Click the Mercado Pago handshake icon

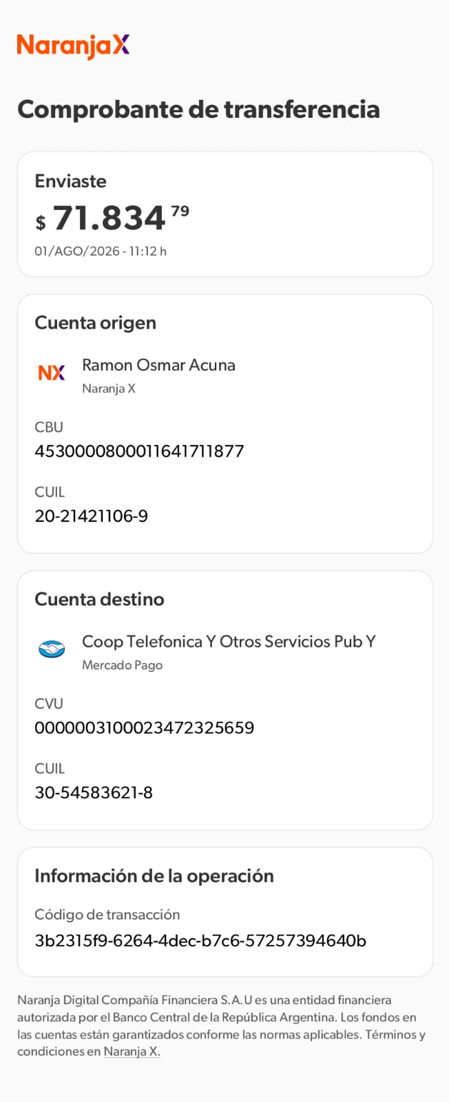(x=52, y=649)
